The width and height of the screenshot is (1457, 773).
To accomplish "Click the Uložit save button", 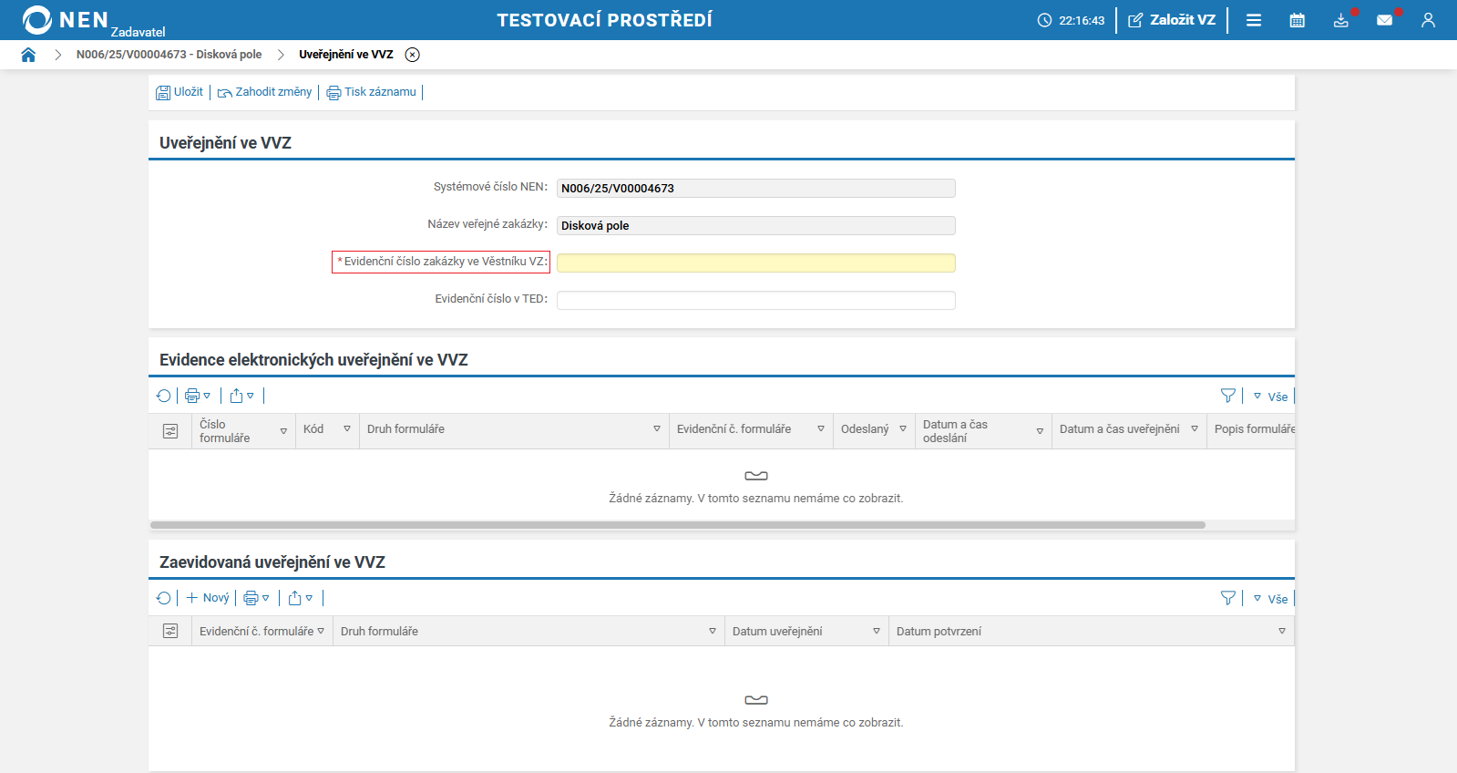I will point(180,92).
